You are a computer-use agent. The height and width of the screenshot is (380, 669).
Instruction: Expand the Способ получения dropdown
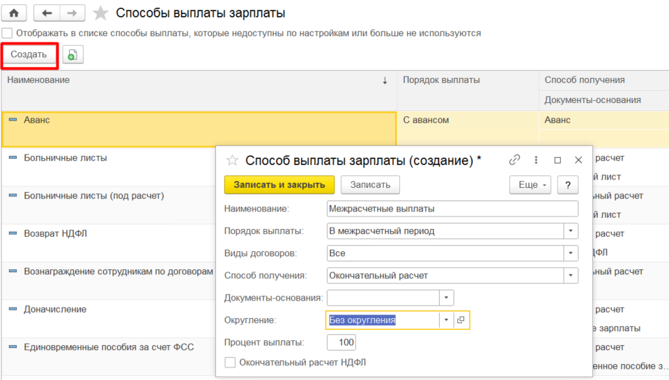[571, 276]
